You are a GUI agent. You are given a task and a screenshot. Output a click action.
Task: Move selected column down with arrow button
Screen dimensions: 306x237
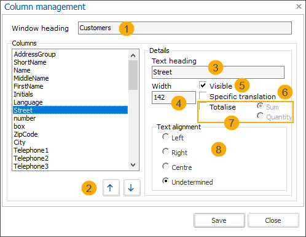(132, 188)
